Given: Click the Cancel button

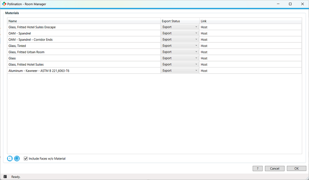Looking at the screenshot, I should point(275,168).
